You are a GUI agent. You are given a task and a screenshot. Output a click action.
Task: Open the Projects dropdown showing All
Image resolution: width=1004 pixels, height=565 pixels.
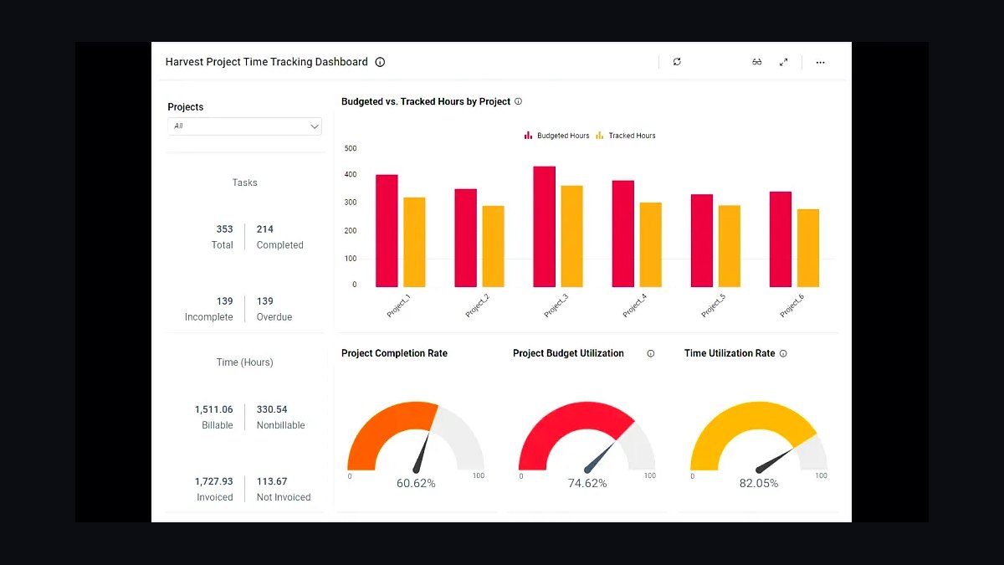tap(244, 126)
